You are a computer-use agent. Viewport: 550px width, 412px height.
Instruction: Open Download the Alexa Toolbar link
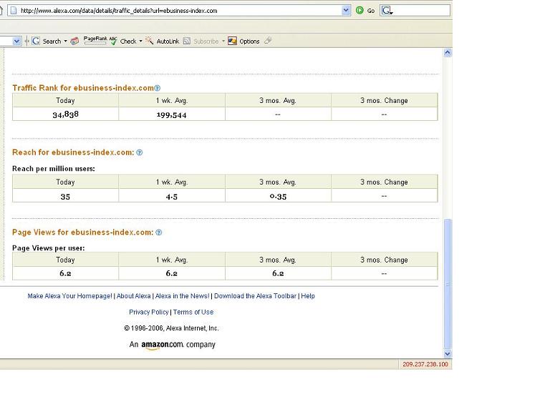point(256,296)
